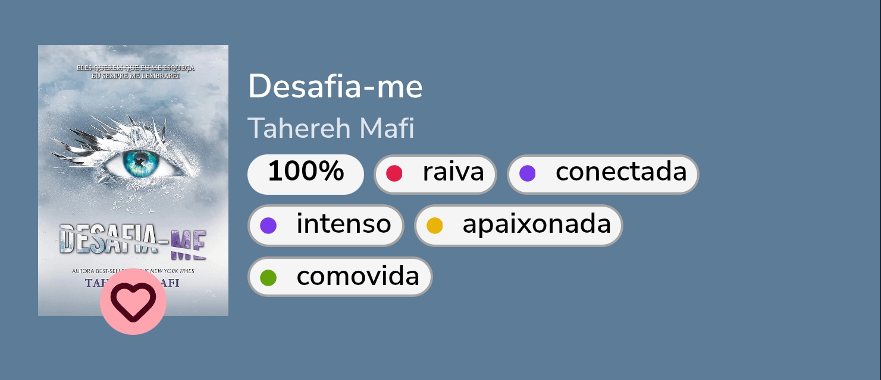This screenshot has height=380, width=881.
Task: Click the purple dot beside intenso
Action: (268, 226)
